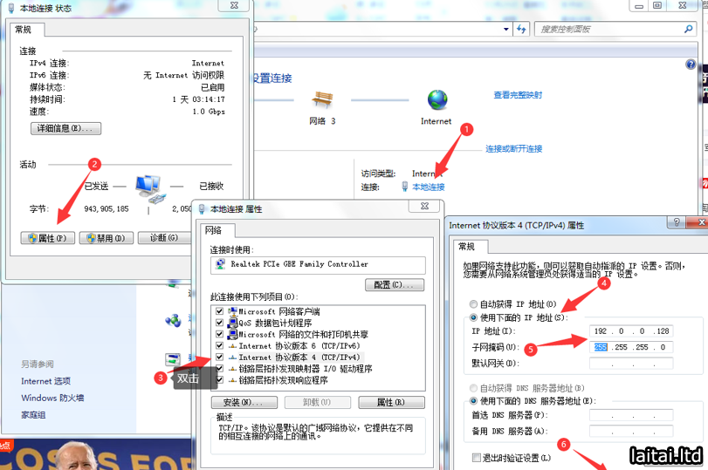
Task: Toggle the Internet 协议版本 4 (TCP/IPv4) checkbox
Action: pyautogui.click(x=218, y=358)
